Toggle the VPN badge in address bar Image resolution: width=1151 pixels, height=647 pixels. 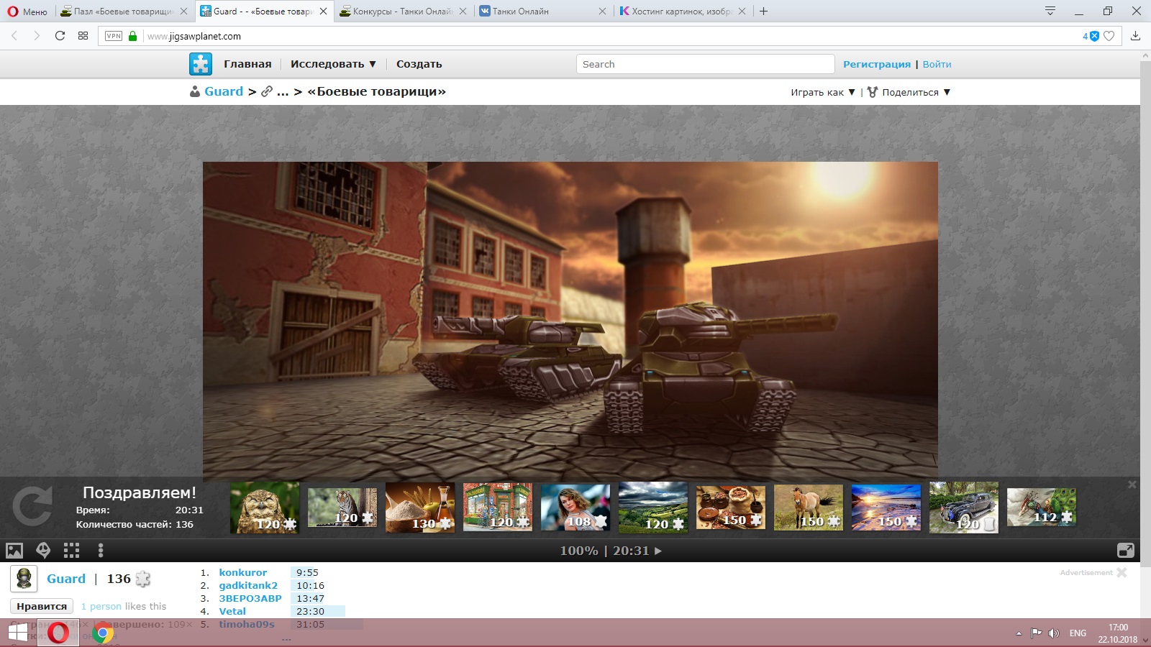114,36
